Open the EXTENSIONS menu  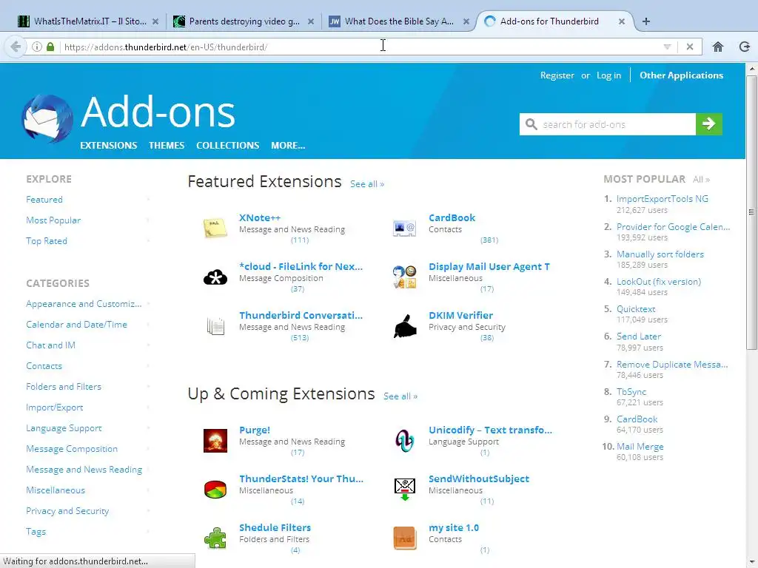[108, 146]
